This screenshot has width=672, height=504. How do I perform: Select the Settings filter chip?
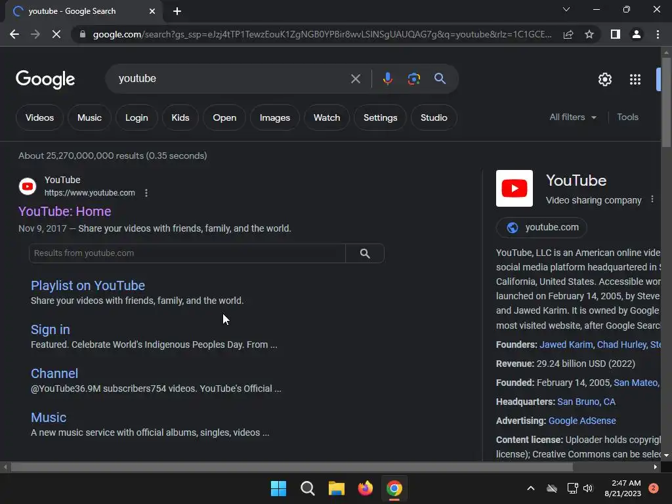click(380, 117)
